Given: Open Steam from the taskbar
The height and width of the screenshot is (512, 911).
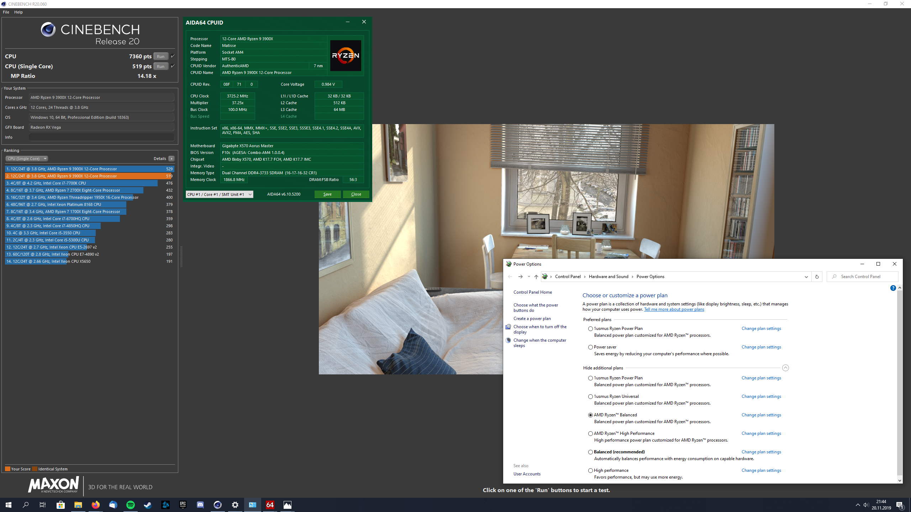Looking at the screenshot, I should tap(148, 505).
